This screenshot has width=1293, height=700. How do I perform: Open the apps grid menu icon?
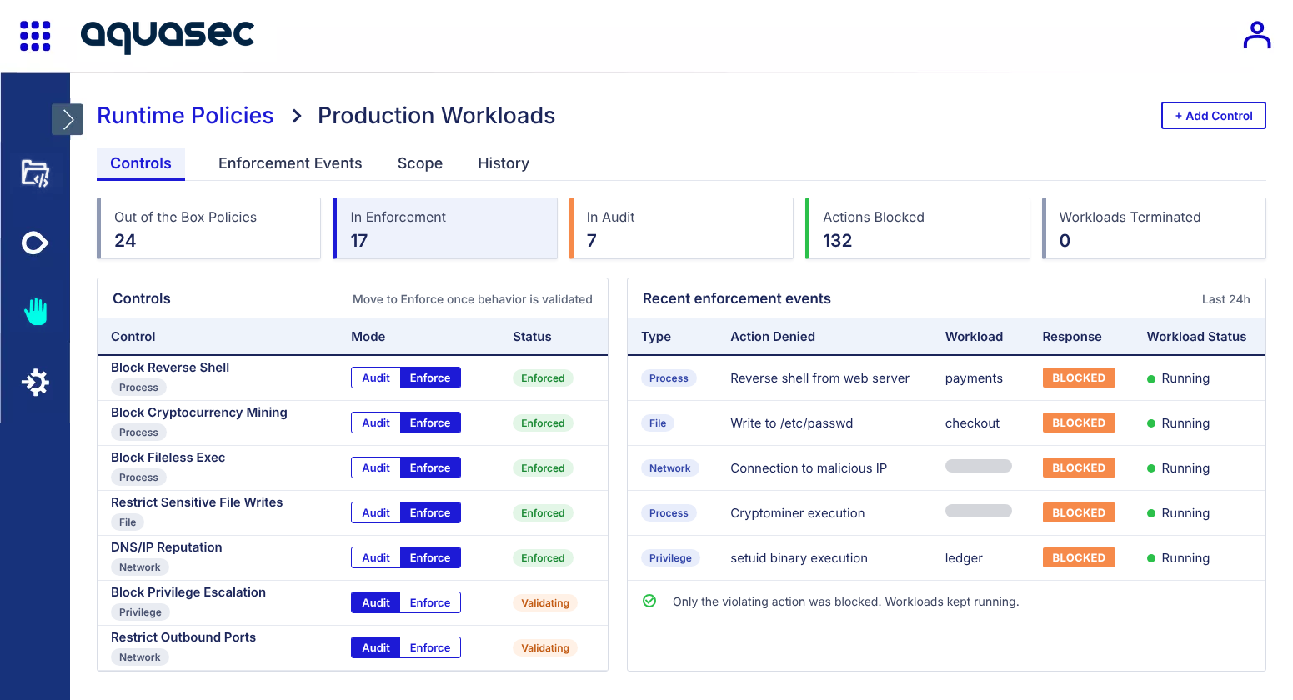35,36
